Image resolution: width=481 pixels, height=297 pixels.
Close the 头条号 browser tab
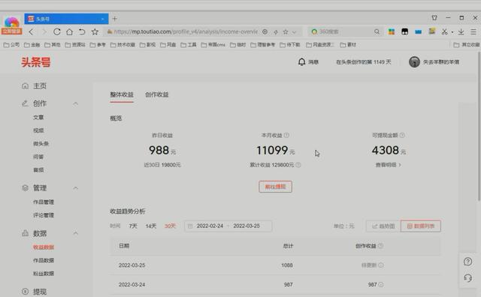pos(102,19)
